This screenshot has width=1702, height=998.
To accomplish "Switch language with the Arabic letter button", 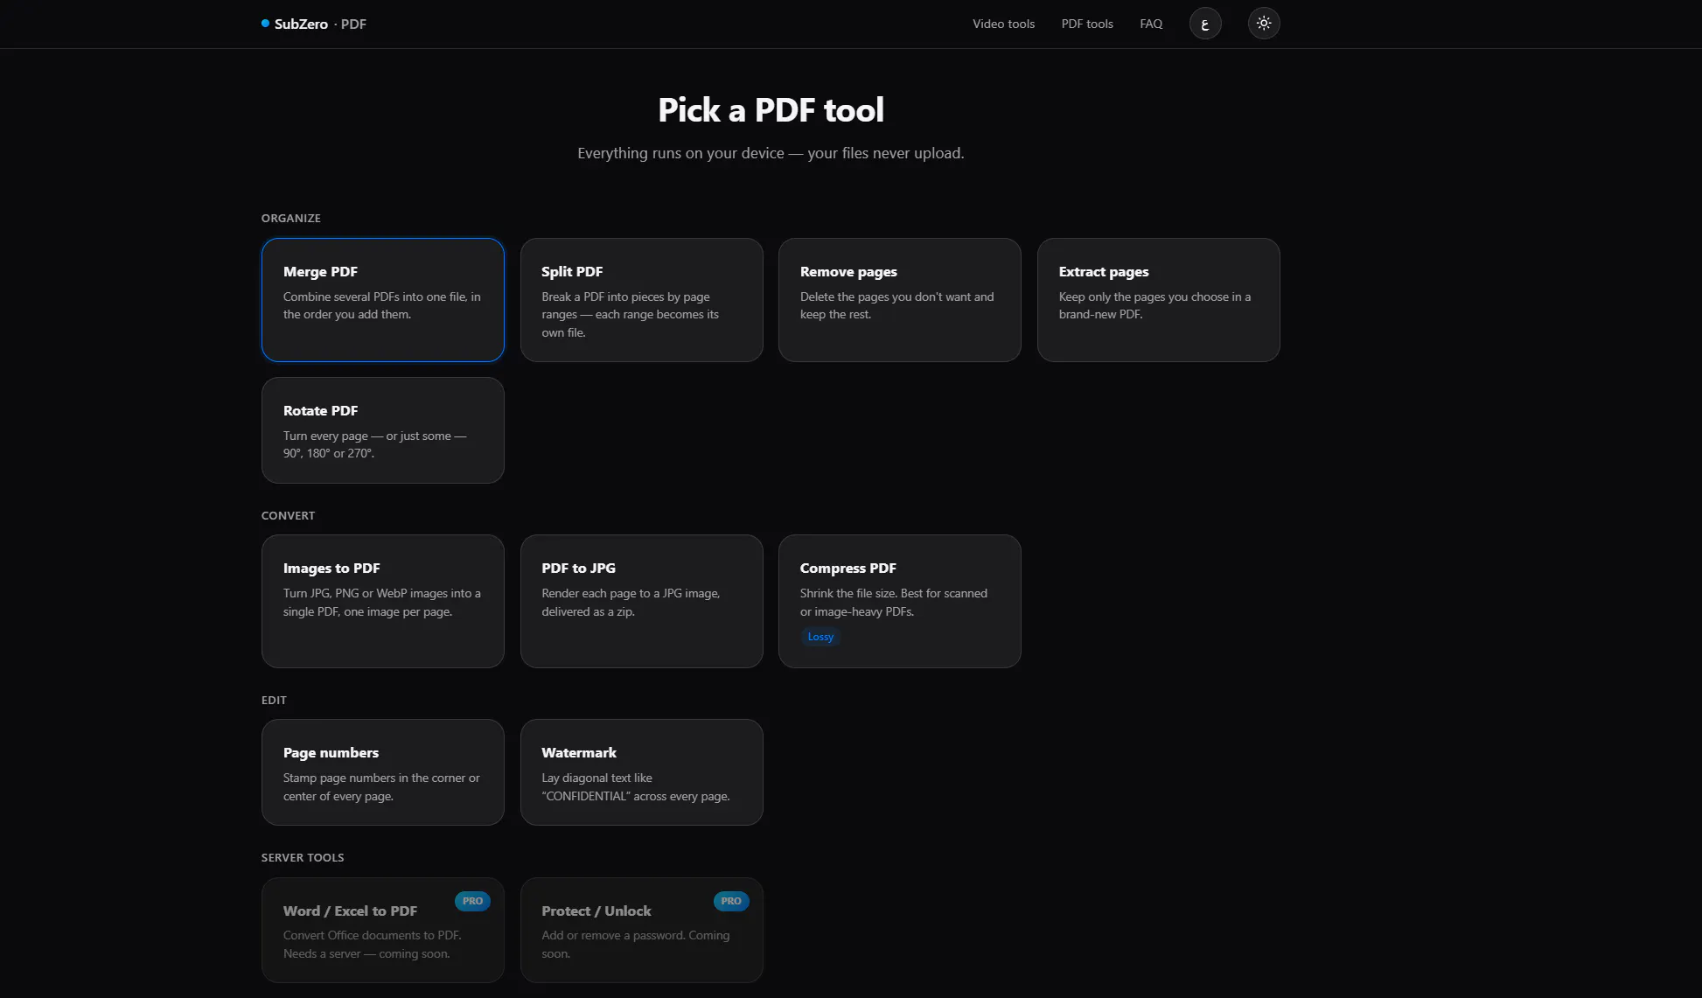I will 1204,24.
